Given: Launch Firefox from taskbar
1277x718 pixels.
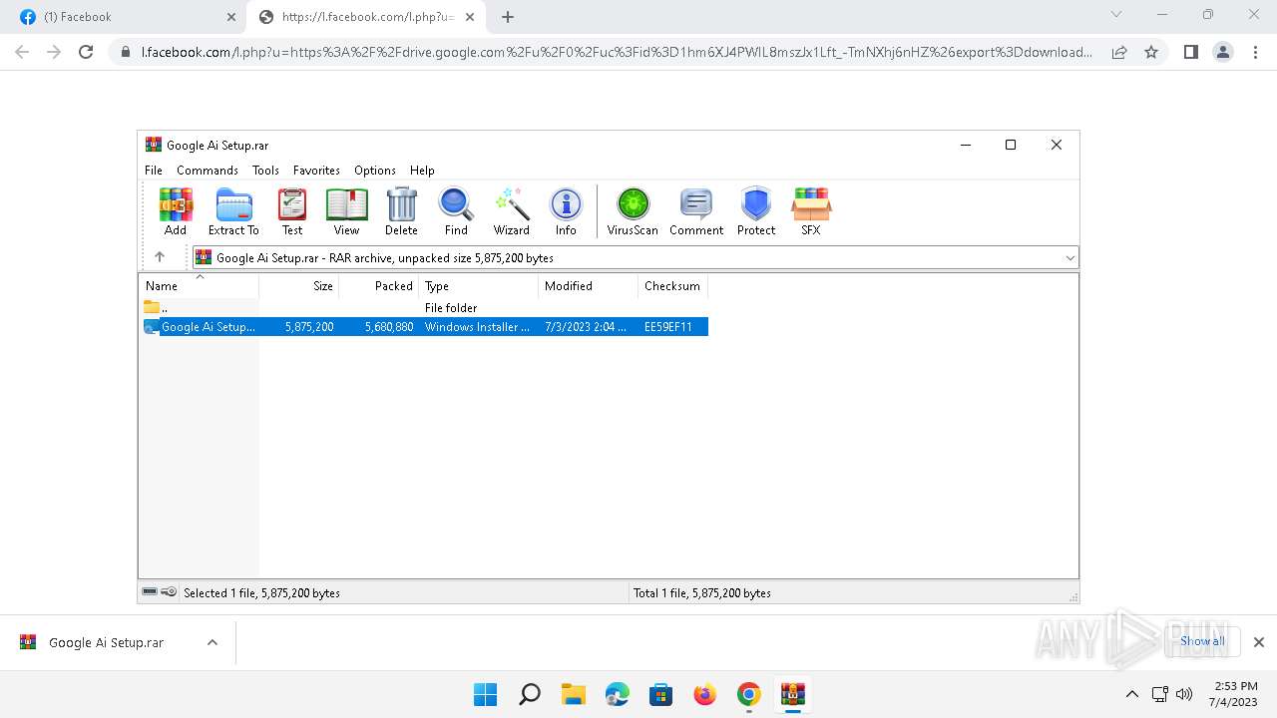Looking at the screenshot, I should [x=705, y=695].
